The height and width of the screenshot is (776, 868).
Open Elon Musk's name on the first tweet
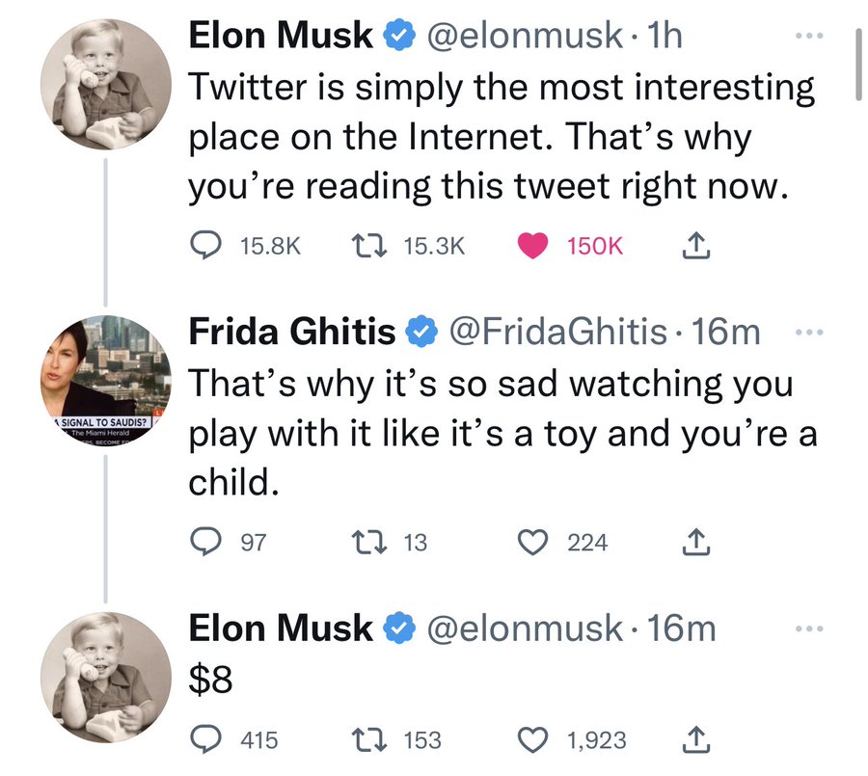click(281, 36)
